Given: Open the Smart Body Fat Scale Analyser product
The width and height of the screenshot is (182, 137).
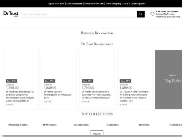Looking at the screenshot, I should 20,96.
